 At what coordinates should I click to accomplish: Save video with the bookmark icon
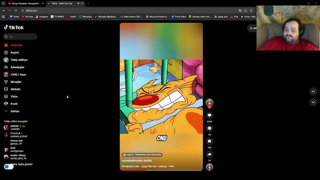tap(209, 141)
